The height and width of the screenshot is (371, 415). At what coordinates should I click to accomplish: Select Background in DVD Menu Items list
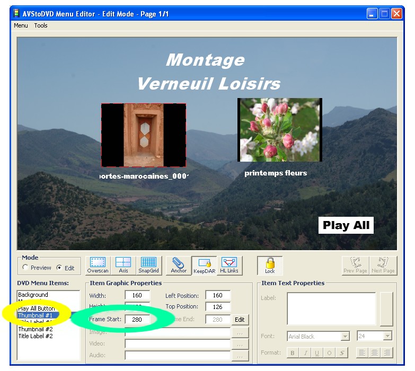(x=33, y=295)
